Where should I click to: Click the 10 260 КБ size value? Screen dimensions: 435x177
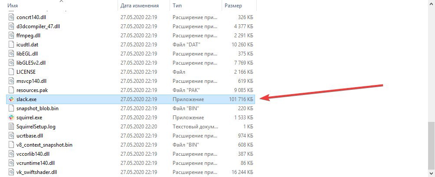tap(242, 44)
